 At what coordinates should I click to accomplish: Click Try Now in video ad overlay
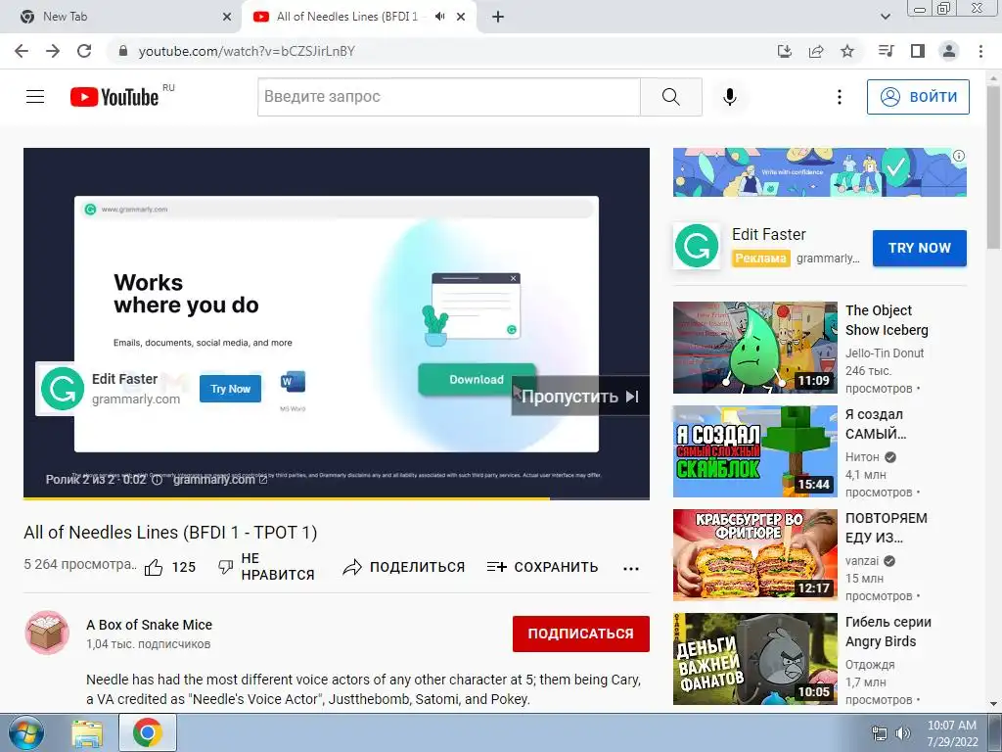[230, 389]
